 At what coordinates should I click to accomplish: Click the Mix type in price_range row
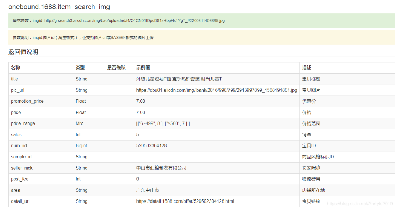(x=79, y=123)
